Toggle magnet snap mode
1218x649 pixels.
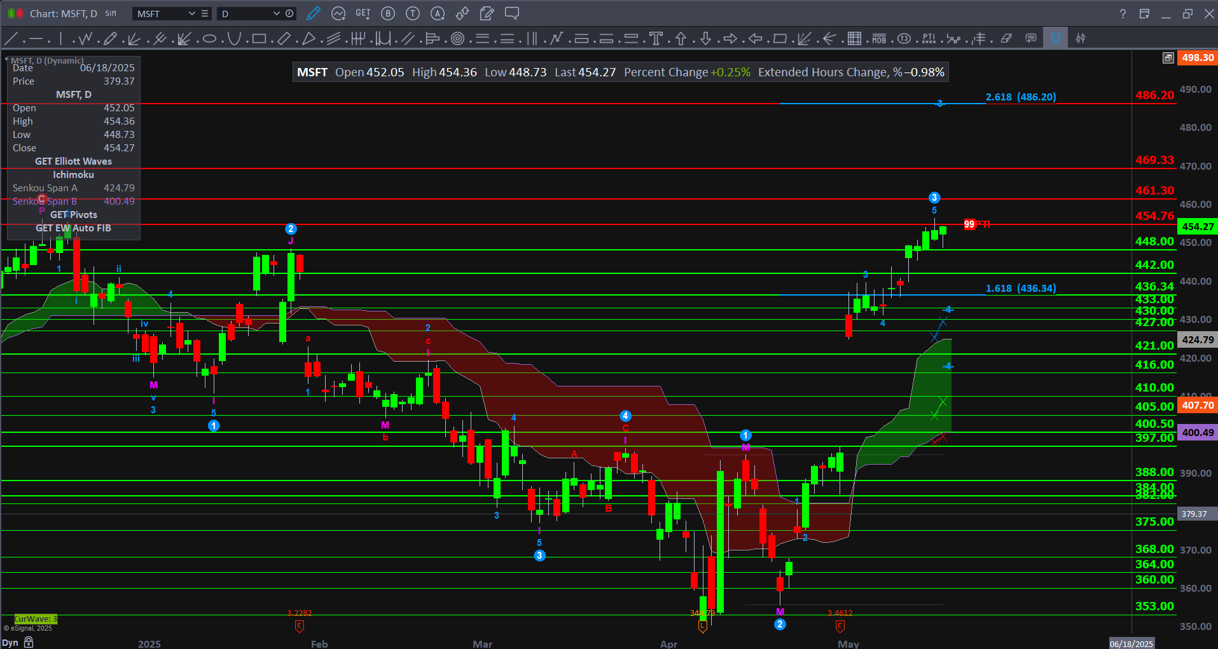[x=1056, y=38]
